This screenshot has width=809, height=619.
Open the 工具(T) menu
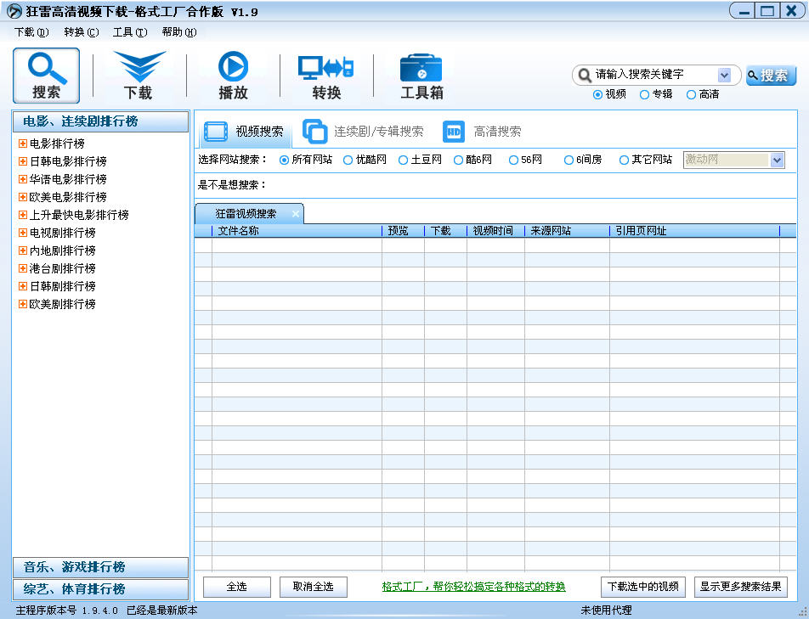130,32
